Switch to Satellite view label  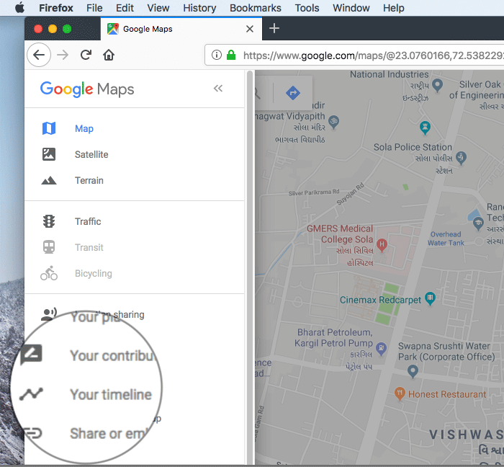click(91, 155)
